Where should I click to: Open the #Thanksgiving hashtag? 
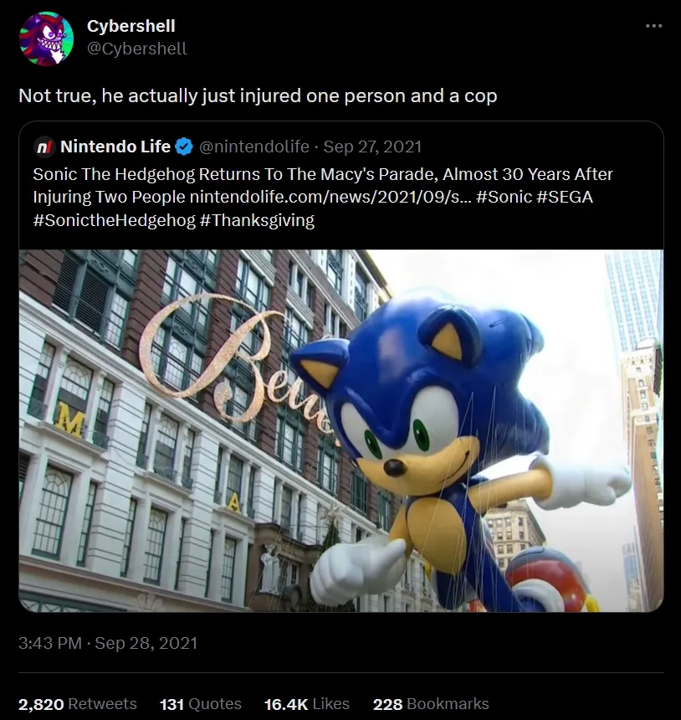(257, 220)
